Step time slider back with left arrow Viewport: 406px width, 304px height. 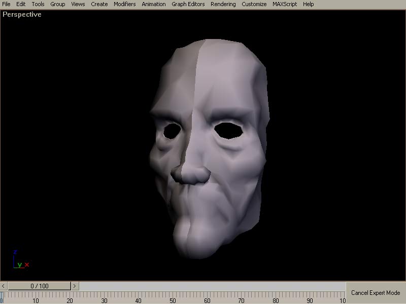coord(4,286)
